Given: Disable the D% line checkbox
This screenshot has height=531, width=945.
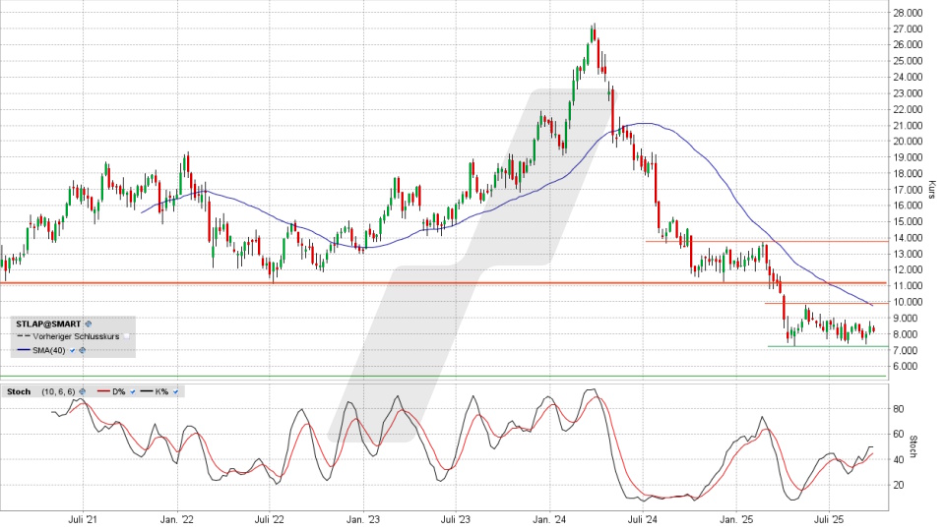Looking at the screenshot, I should [x=134, y=391].
